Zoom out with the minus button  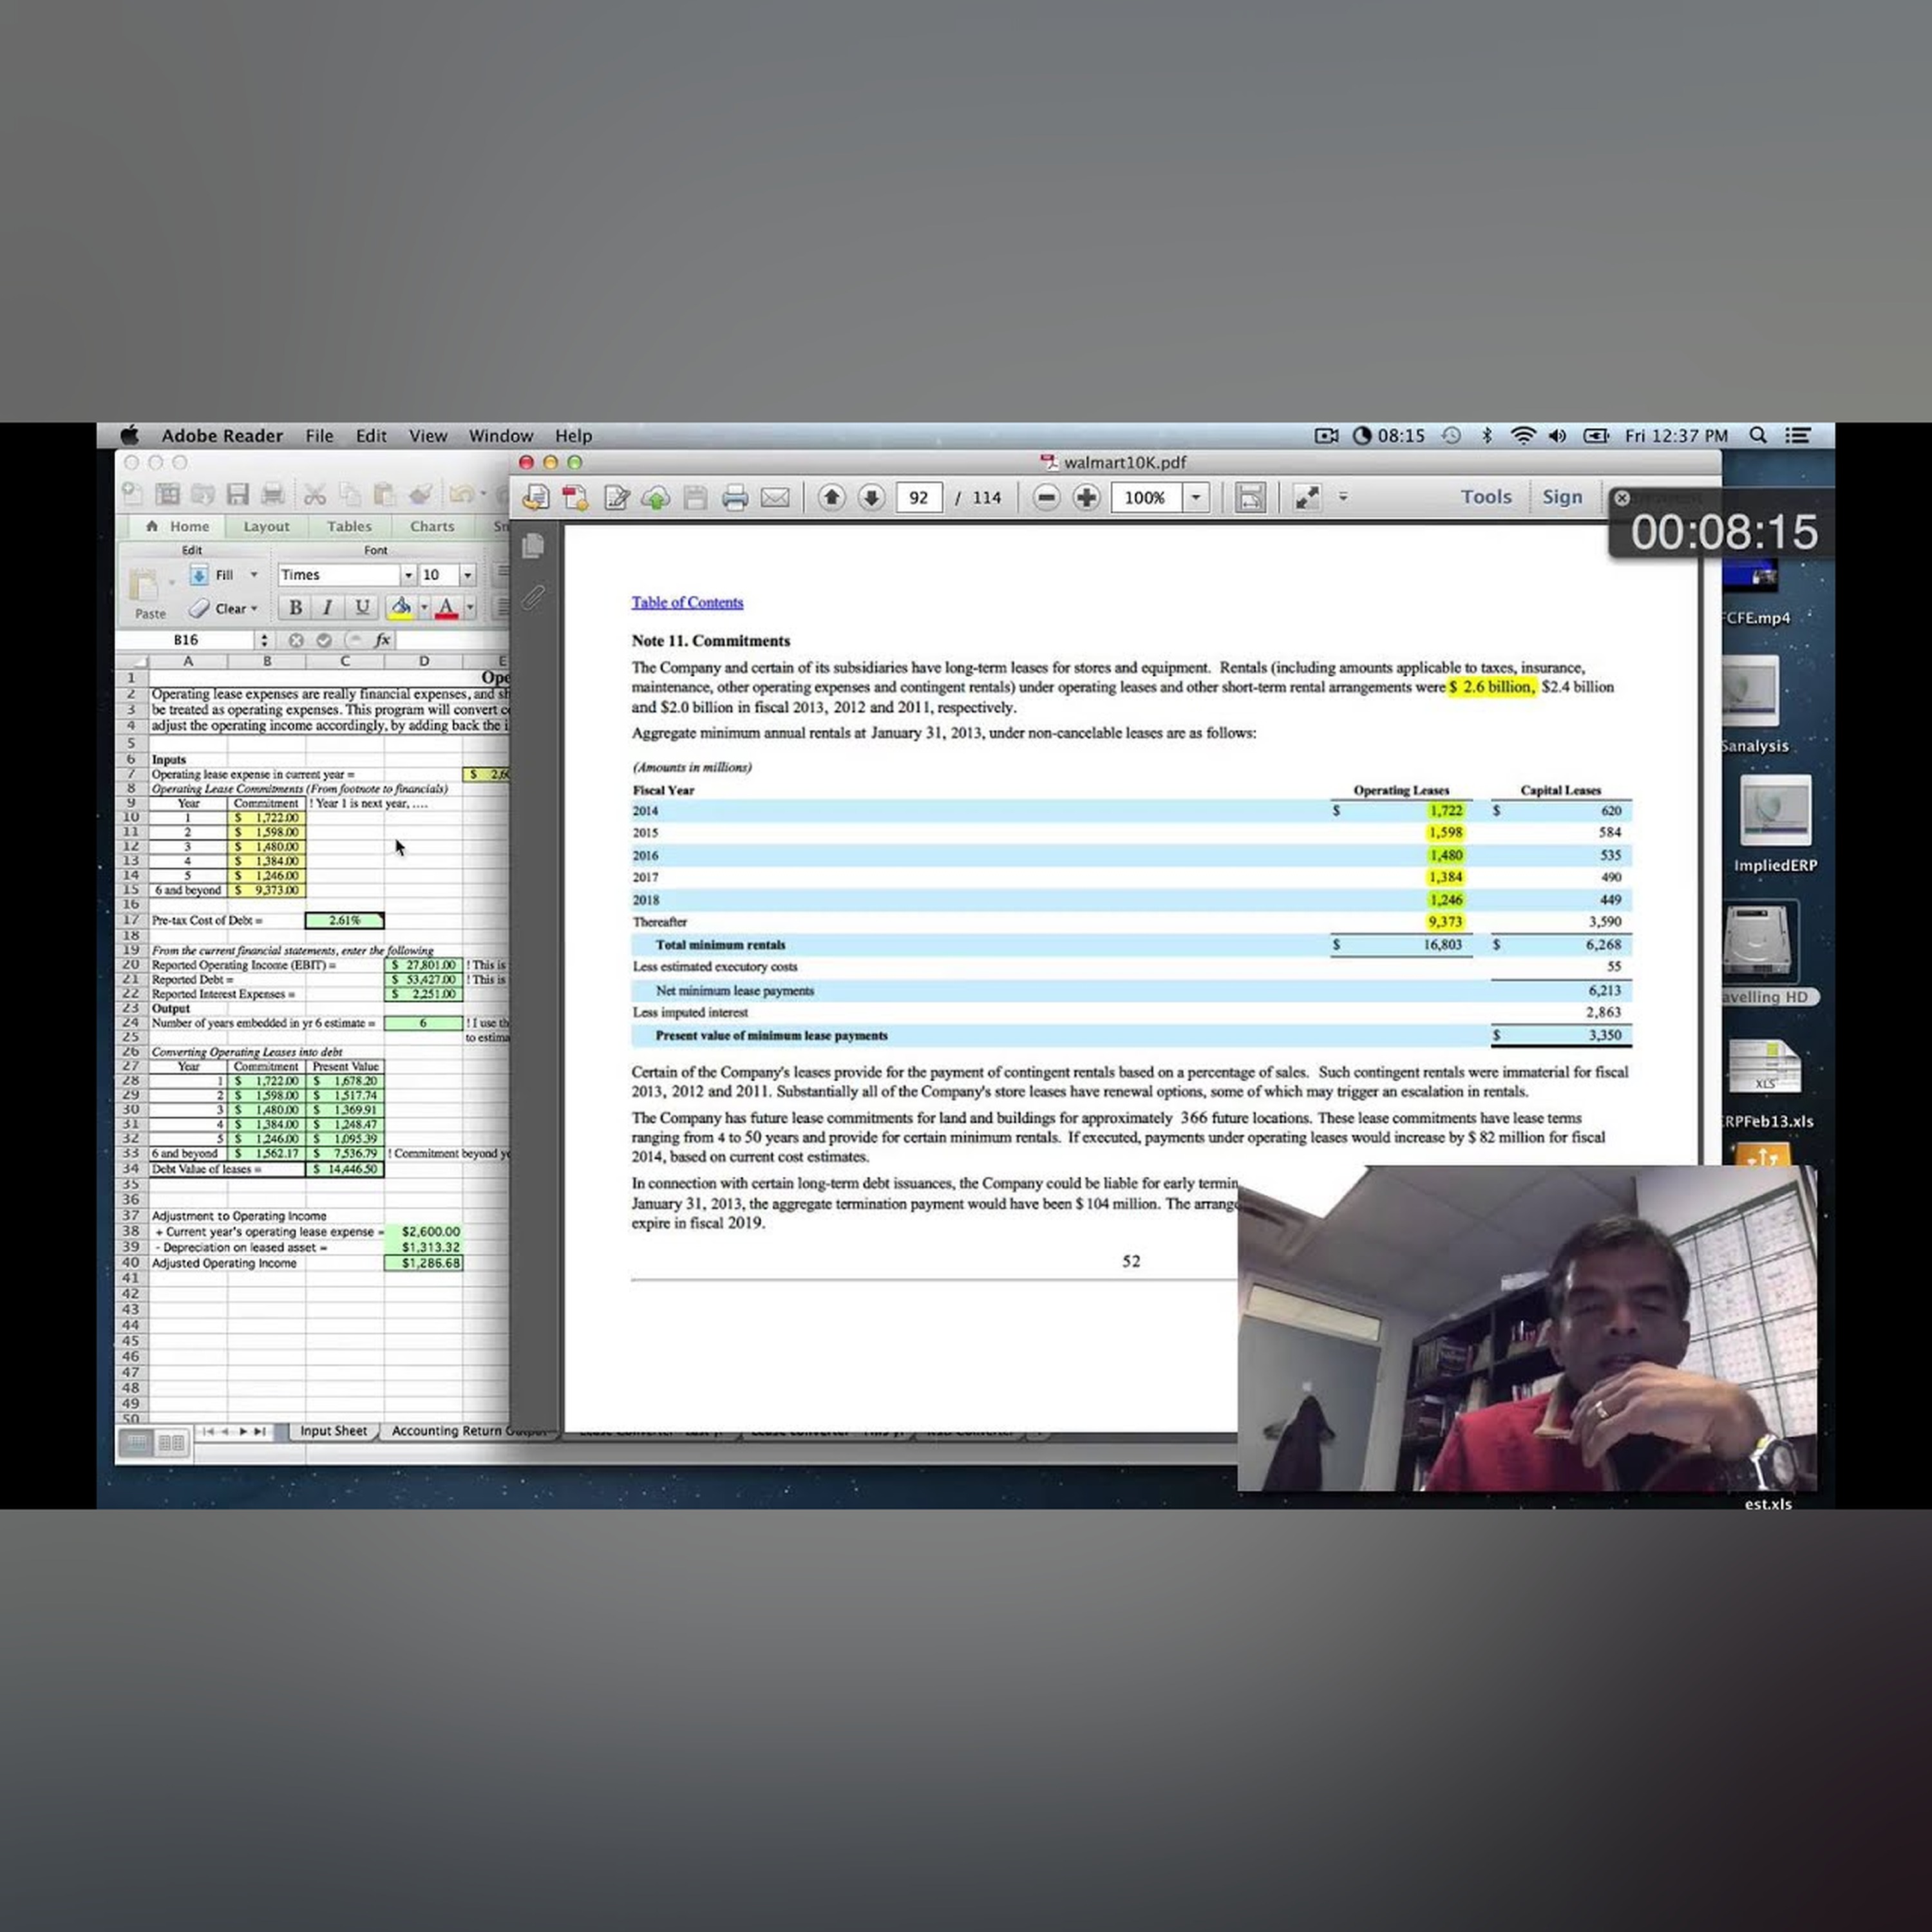click(x=1046, y=497)
